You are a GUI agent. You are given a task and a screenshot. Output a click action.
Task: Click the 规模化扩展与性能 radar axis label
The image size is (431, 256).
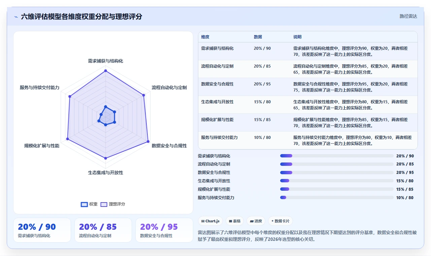tap(42, 146)
